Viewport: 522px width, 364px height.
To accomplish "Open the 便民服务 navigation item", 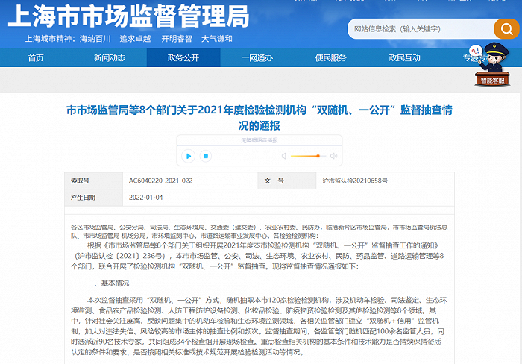I will click(330, 58).
